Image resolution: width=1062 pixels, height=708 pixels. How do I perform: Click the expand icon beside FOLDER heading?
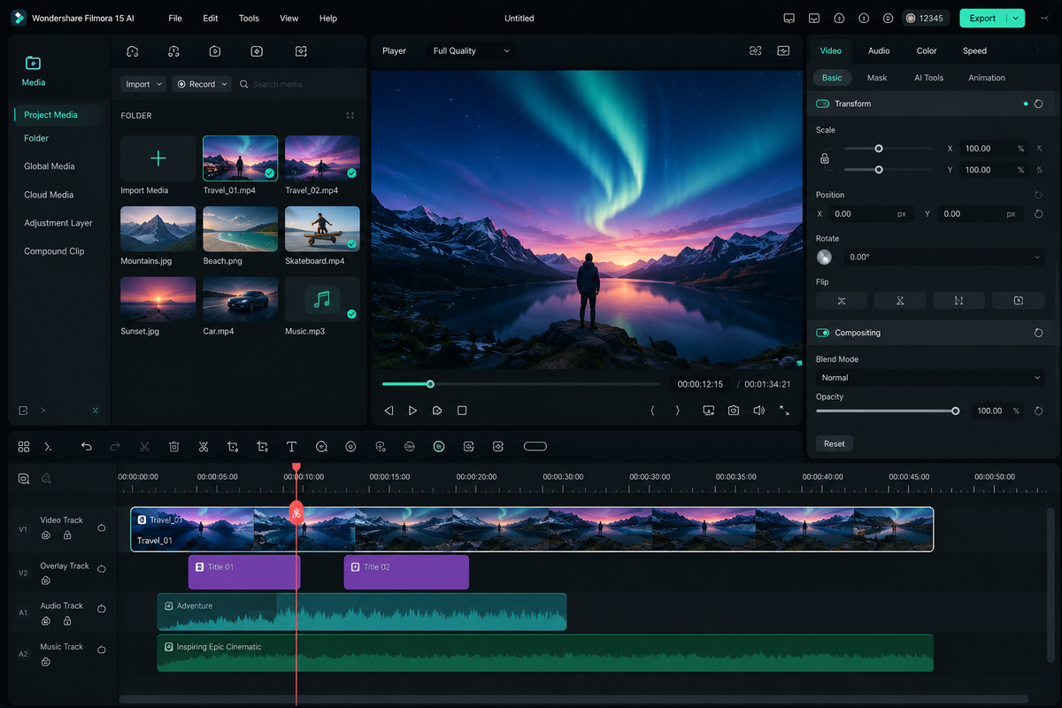point(350,116)
